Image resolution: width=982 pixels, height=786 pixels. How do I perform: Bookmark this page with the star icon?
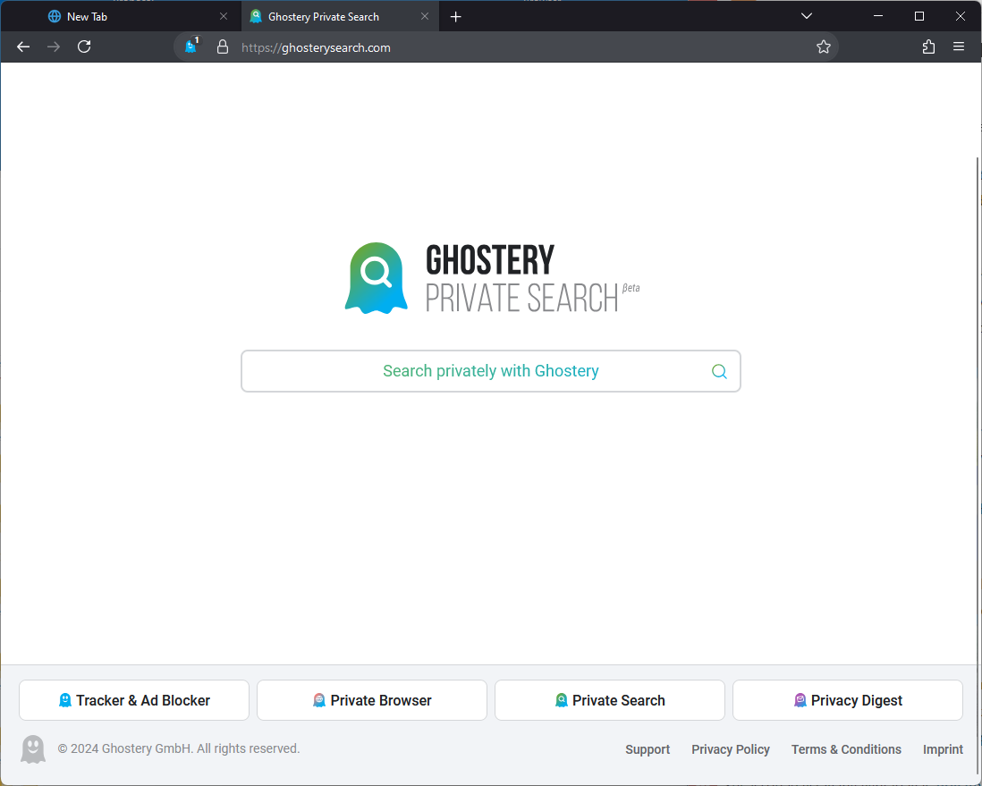coord(824,47)
